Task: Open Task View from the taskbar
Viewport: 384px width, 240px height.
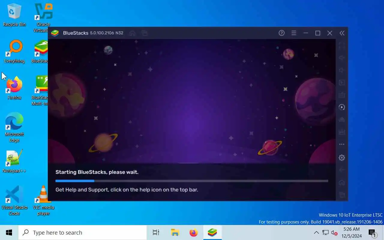Action: (156, 232)
